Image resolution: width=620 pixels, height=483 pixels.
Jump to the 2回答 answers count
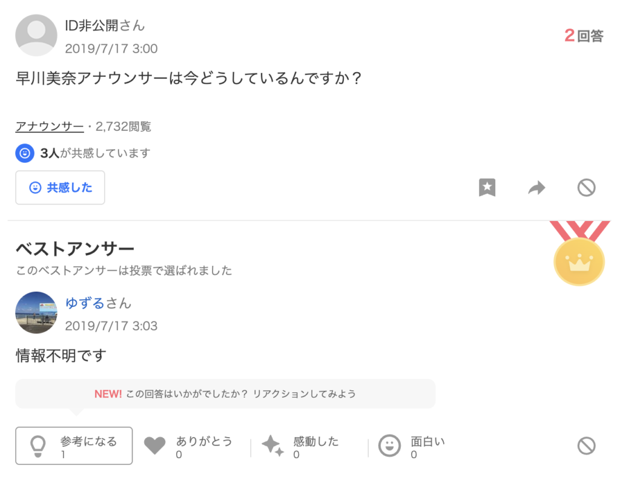tap(584, 36)
